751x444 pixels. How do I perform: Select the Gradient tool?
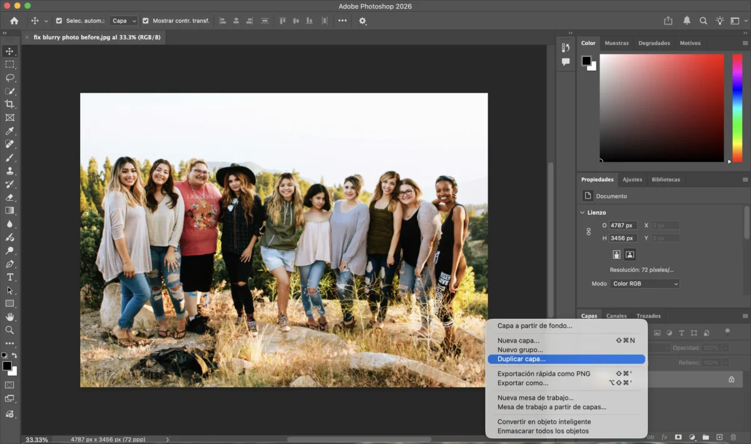tap(9, 210)
